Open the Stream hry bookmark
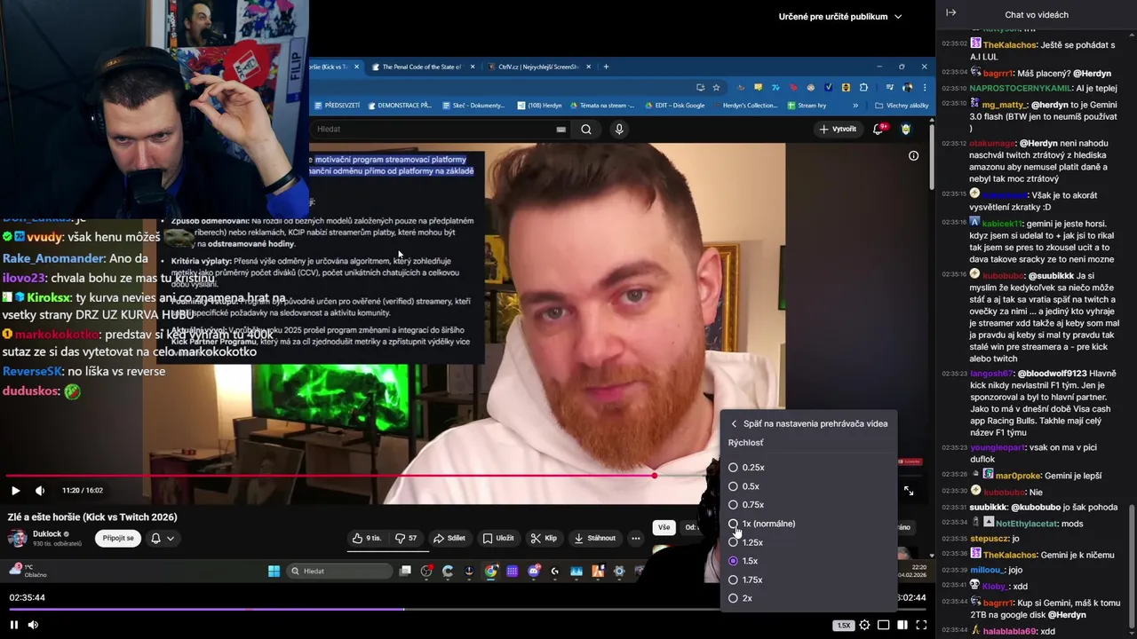1137x639 pixels. point(807,106)
